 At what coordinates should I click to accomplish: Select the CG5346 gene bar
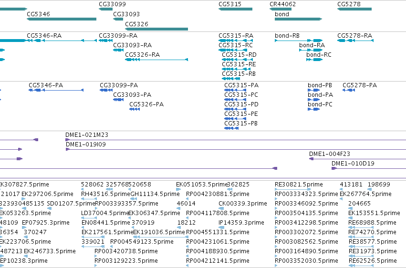(x=62, y=19)
